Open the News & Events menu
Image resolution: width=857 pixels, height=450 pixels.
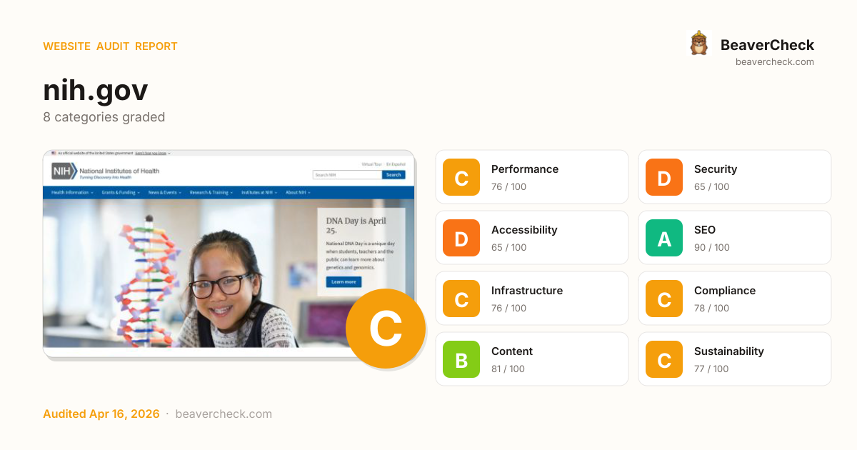[x=165, y=192]
